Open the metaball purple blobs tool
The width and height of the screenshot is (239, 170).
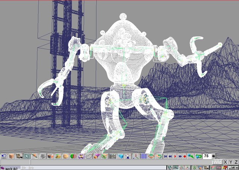(x=81, y=157)
